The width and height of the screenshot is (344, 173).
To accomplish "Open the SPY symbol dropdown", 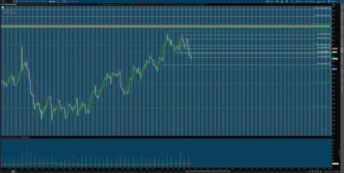I will click(x=14, y=1).
